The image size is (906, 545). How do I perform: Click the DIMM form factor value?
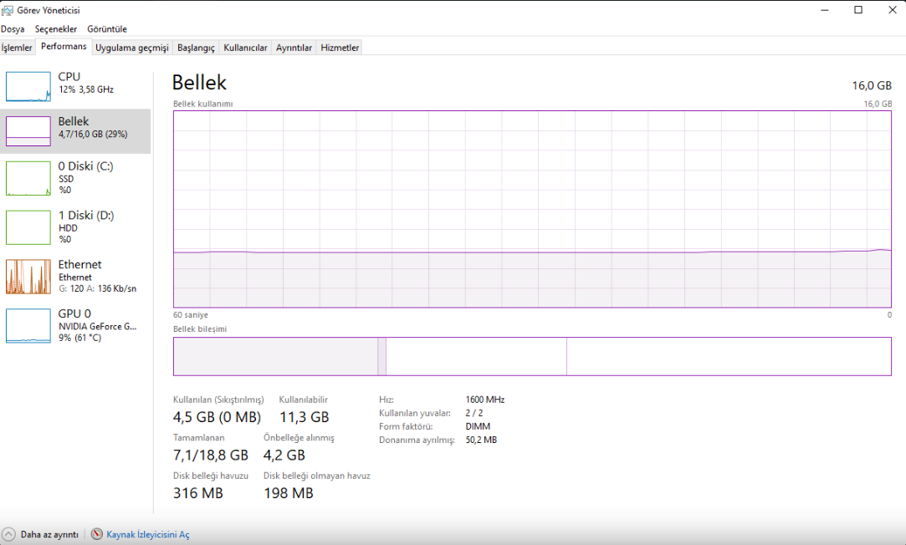[478, 426]
